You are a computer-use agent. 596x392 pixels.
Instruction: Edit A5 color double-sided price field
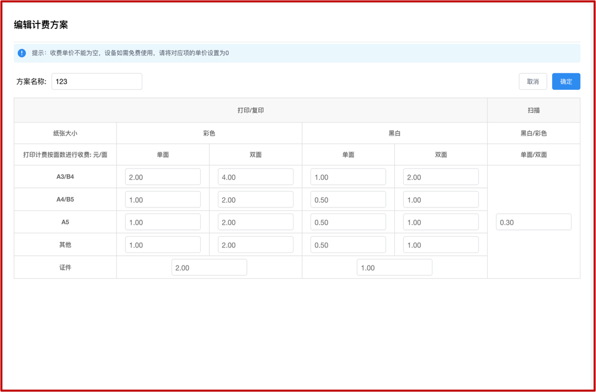255,222
